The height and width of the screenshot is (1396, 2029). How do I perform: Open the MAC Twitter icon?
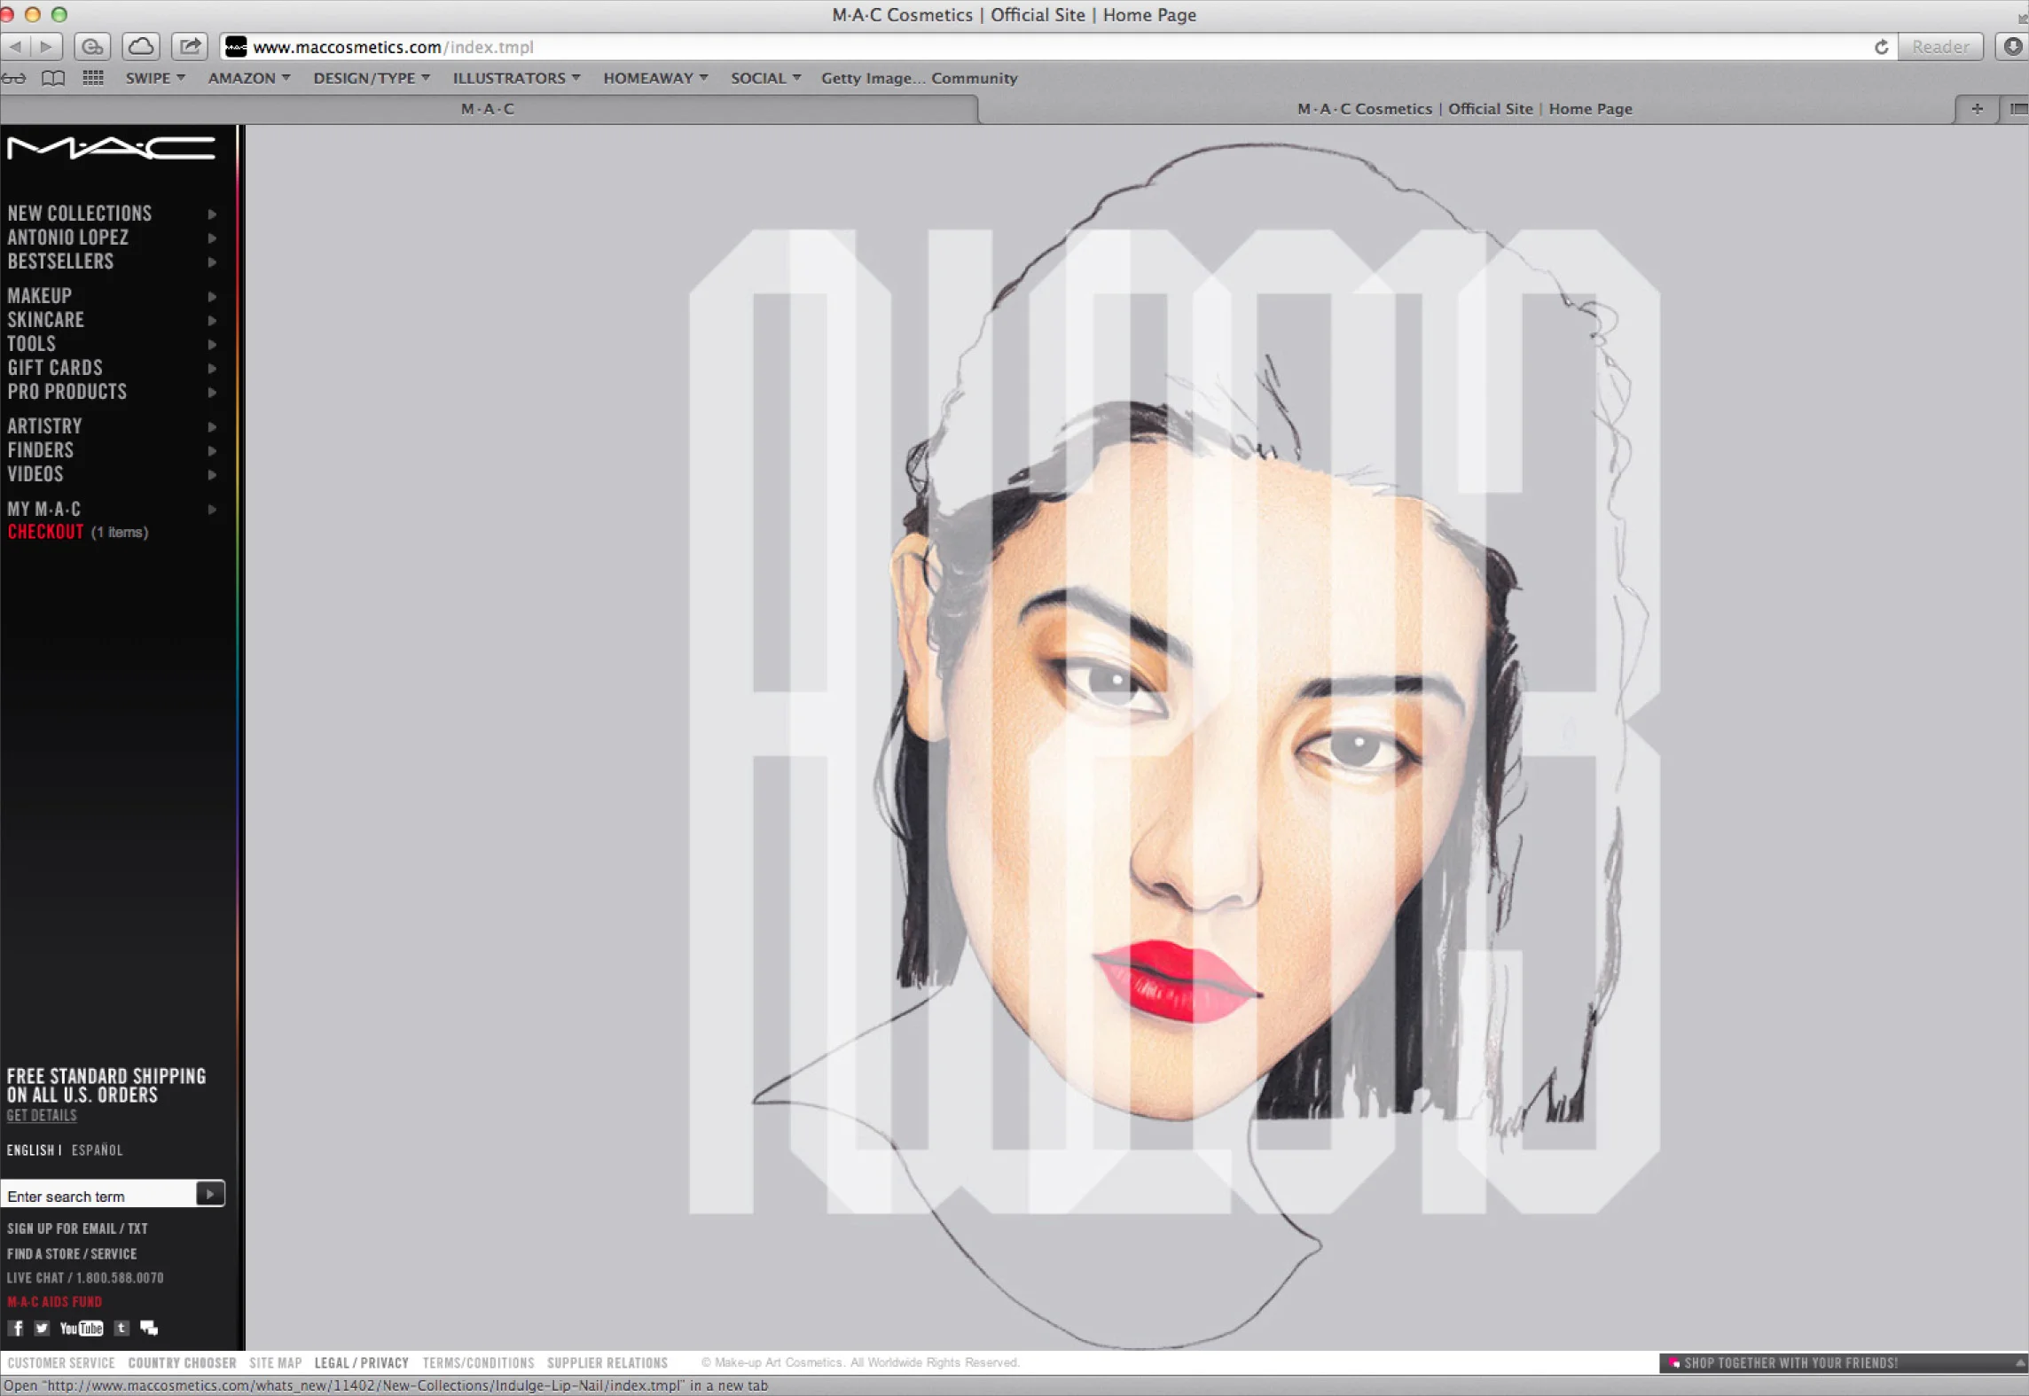tap(42, 1328)
